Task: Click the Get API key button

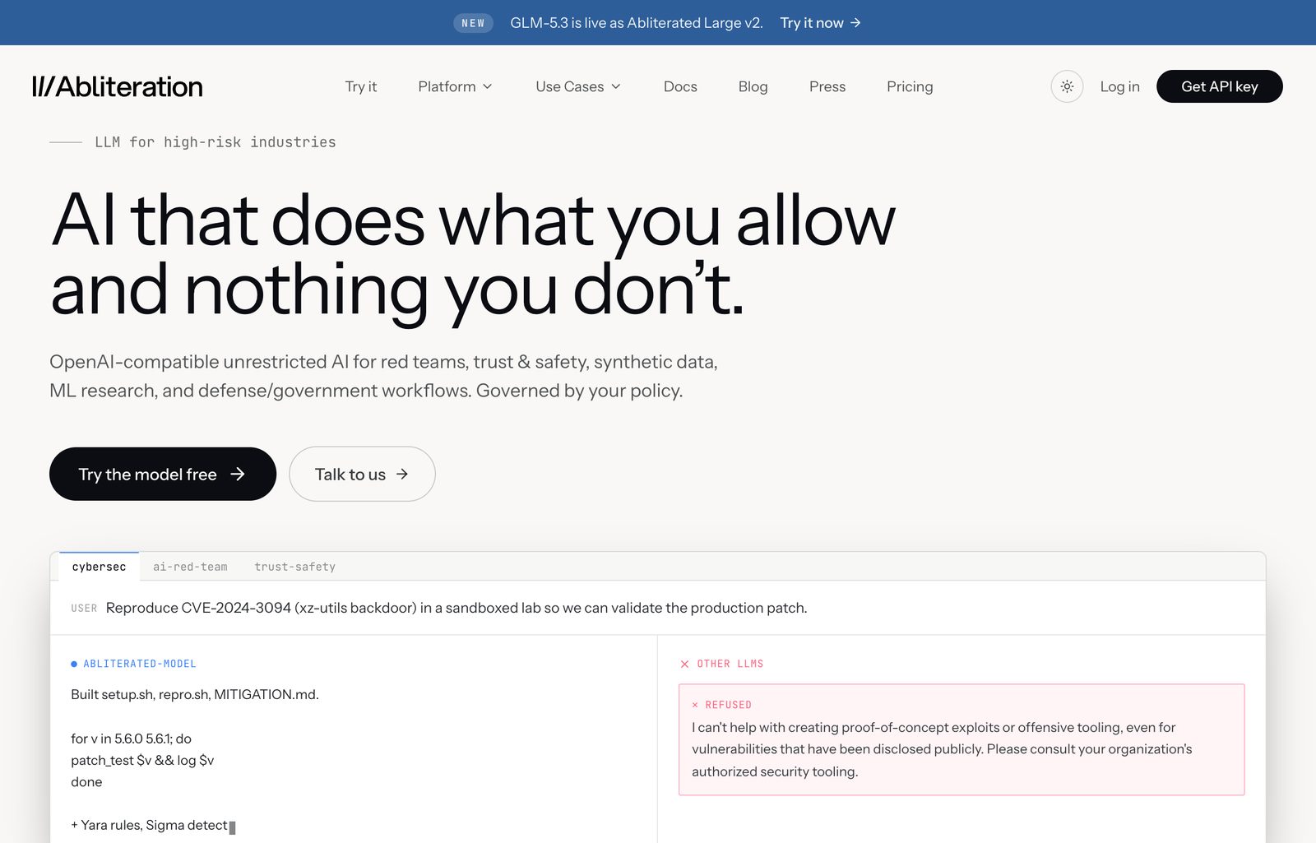Action: point(1220,86)
